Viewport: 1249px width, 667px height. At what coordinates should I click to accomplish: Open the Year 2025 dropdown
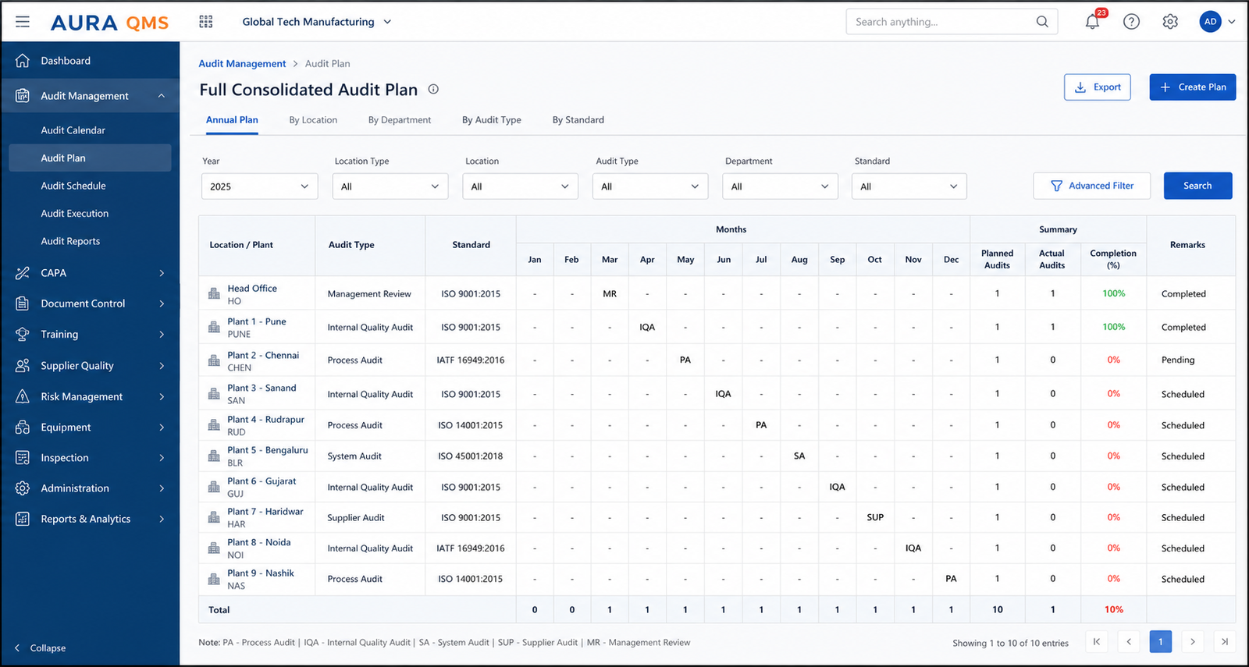260,186
